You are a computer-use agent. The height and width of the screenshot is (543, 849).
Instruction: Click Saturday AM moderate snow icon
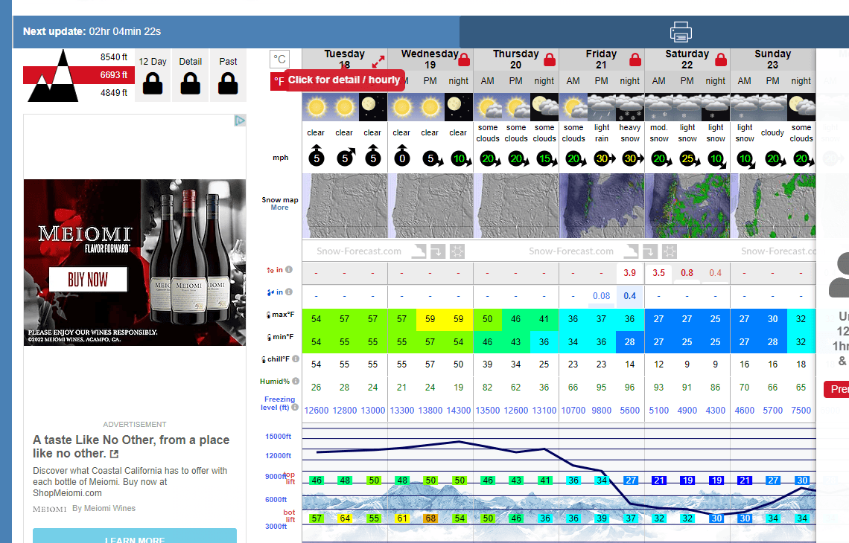(659, 107)
